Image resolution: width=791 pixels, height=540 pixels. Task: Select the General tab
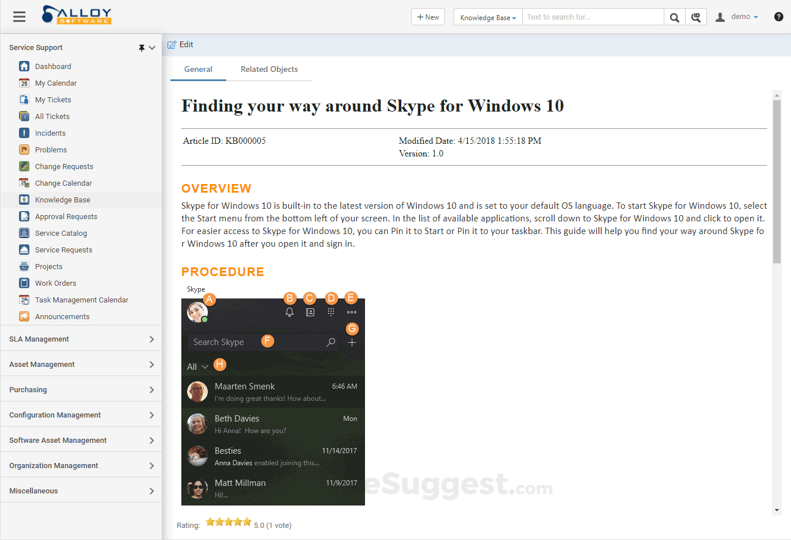coord(198,70)
